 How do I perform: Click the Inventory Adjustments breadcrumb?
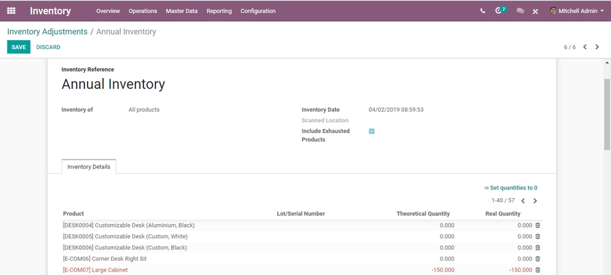(x=48, y=32)
